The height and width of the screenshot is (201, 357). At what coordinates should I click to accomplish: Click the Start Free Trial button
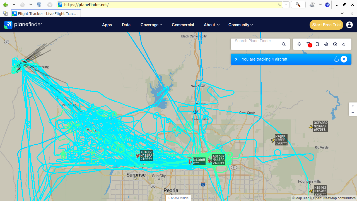tap(326, 25)
